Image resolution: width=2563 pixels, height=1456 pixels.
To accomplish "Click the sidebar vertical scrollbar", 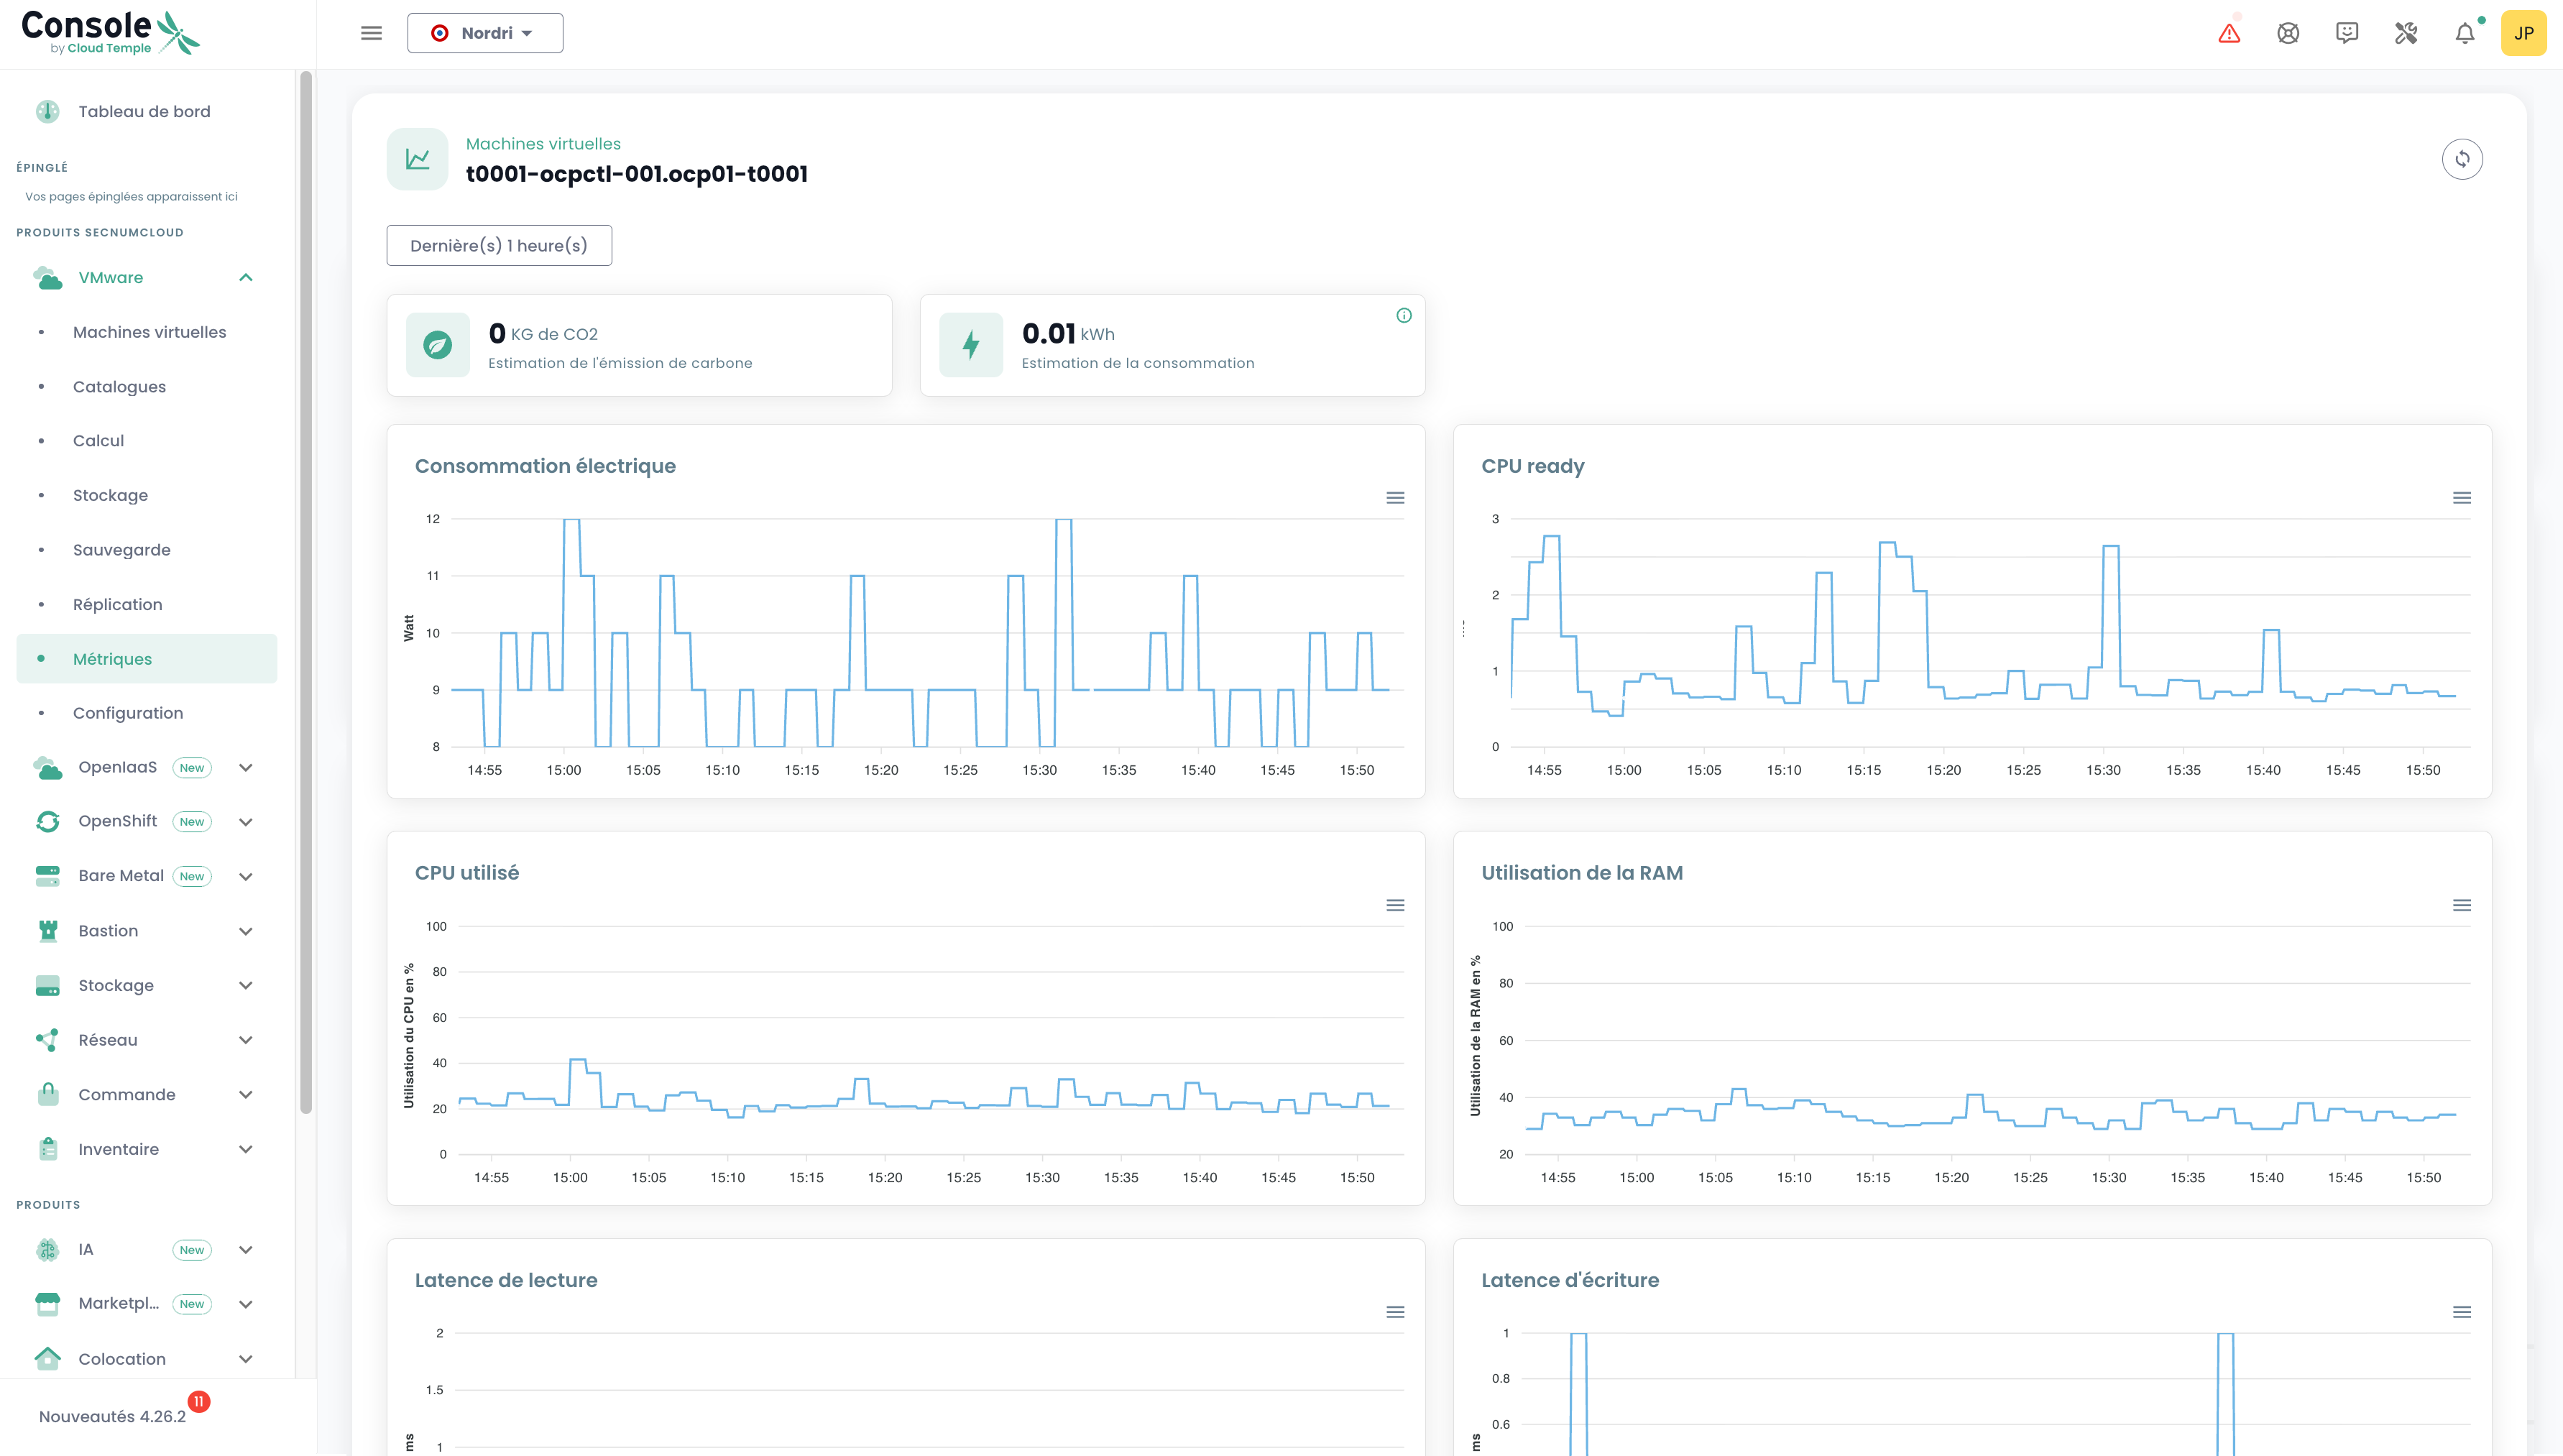I will click(x=306, y=590).
